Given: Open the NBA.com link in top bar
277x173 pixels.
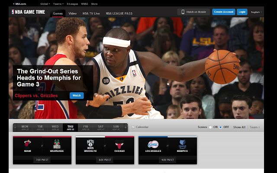Looking at the screenshot, I should coord(19,4).
